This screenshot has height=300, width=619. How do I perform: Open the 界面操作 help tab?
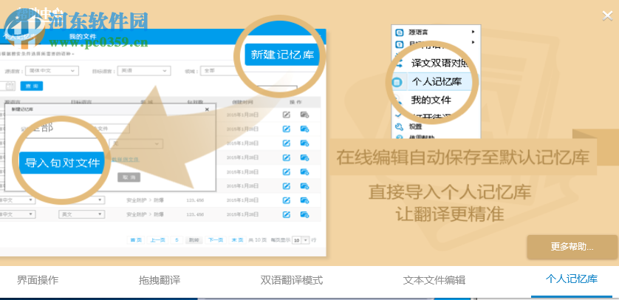[x=38, y=280]
